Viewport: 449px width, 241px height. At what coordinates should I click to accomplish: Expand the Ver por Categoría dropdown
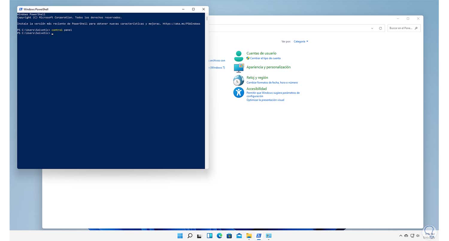tap(301, 42)
